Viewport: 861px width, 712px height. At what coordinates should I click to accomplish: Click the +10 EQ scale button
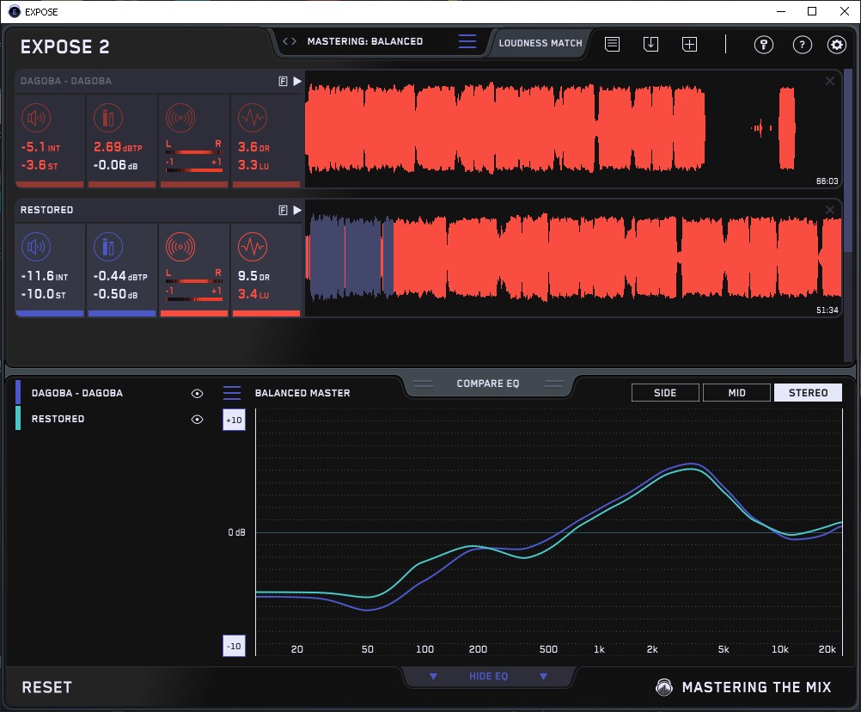234,420
